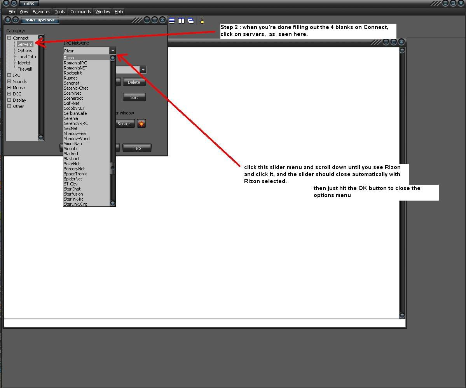Viewport: 466px width, 388px height.
Task: Expand the Mouse tree category
Action: pyautogui.click(x=9, y=88)
